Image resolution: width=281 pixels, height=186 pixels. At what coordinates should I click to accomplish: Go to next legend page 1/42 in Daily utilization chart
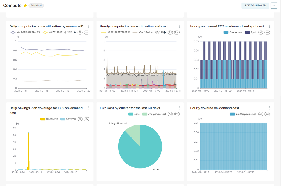tap(75, 32)
